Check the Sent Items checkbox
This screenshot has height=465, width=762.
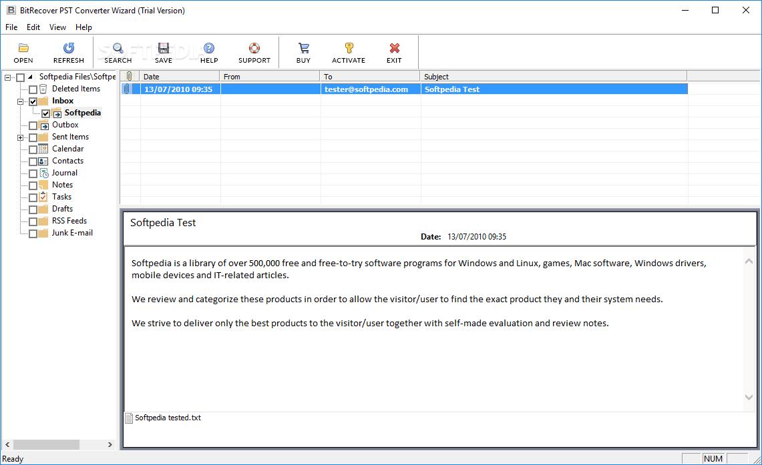[33, 137]
